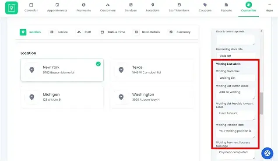Edit the Waiting Payment Success Message field
278x161 pixels.
(236, 154)
